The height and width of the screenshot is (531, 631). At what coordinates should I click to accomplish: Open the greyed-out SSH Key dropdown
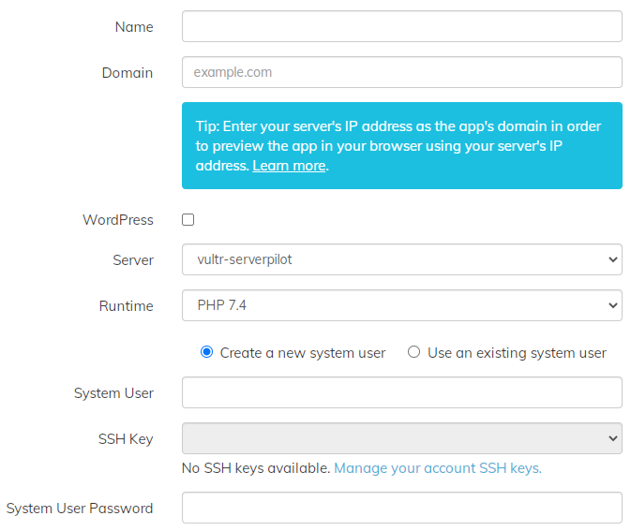pyautogui.click(x=401, y=438)
